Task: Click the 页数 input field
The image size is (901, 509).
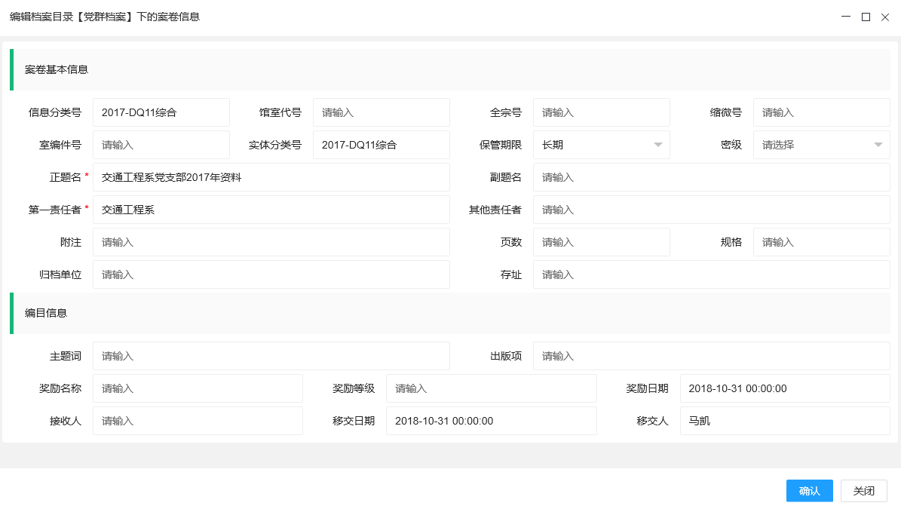Action: tap(601, 242)
